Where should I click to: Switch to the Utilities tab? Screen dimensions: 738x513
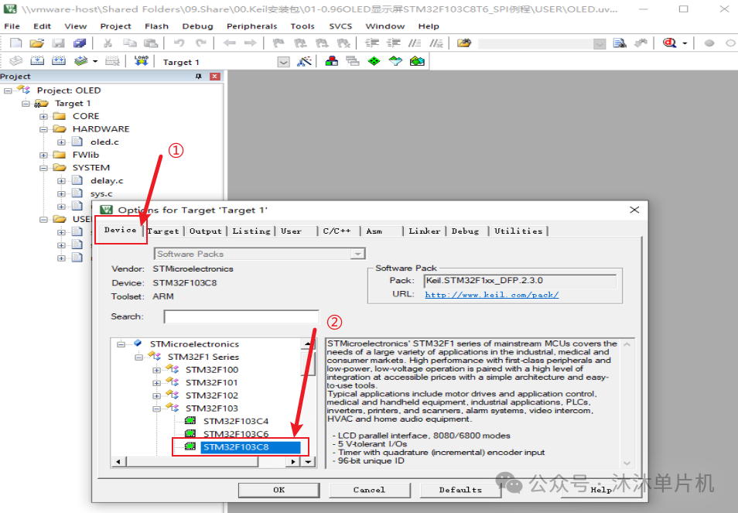(x=518, y=231)
